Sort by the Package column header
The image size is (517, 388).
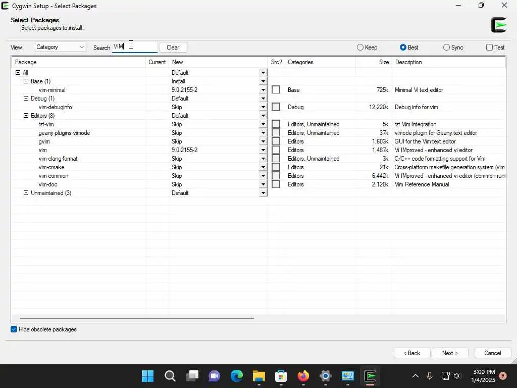click(79, 62)
